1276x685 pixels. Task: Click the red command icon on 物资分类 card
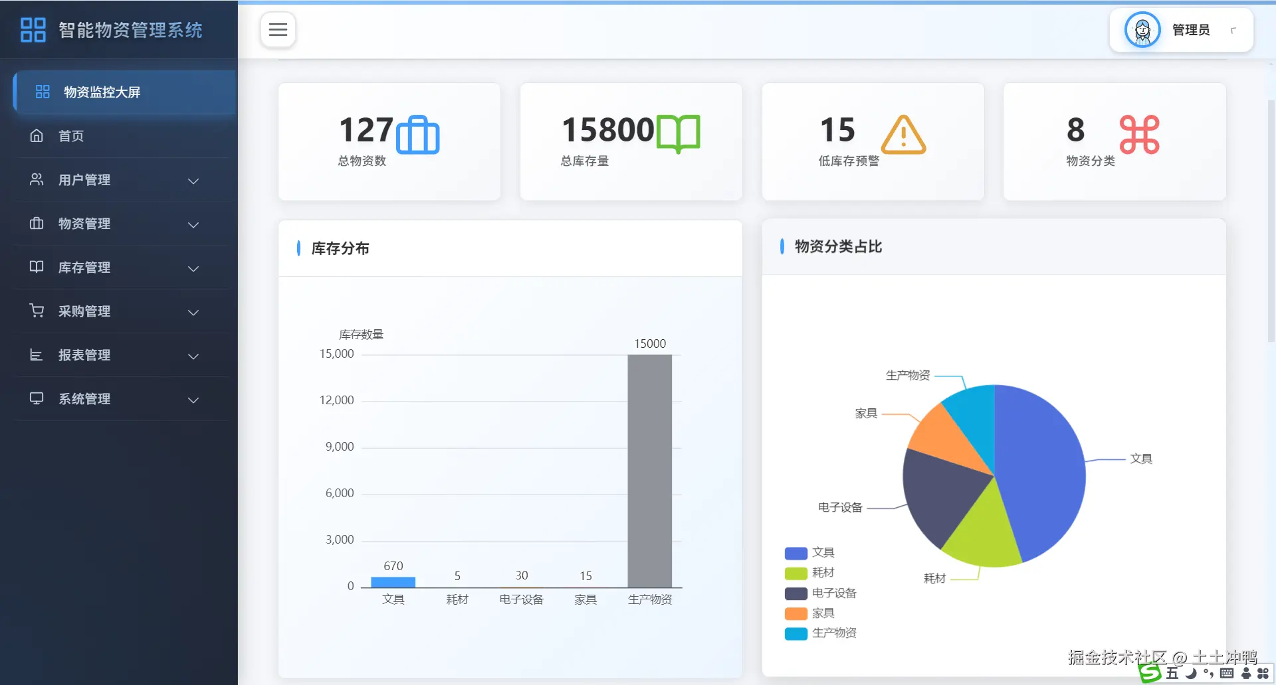(1139, 134)
